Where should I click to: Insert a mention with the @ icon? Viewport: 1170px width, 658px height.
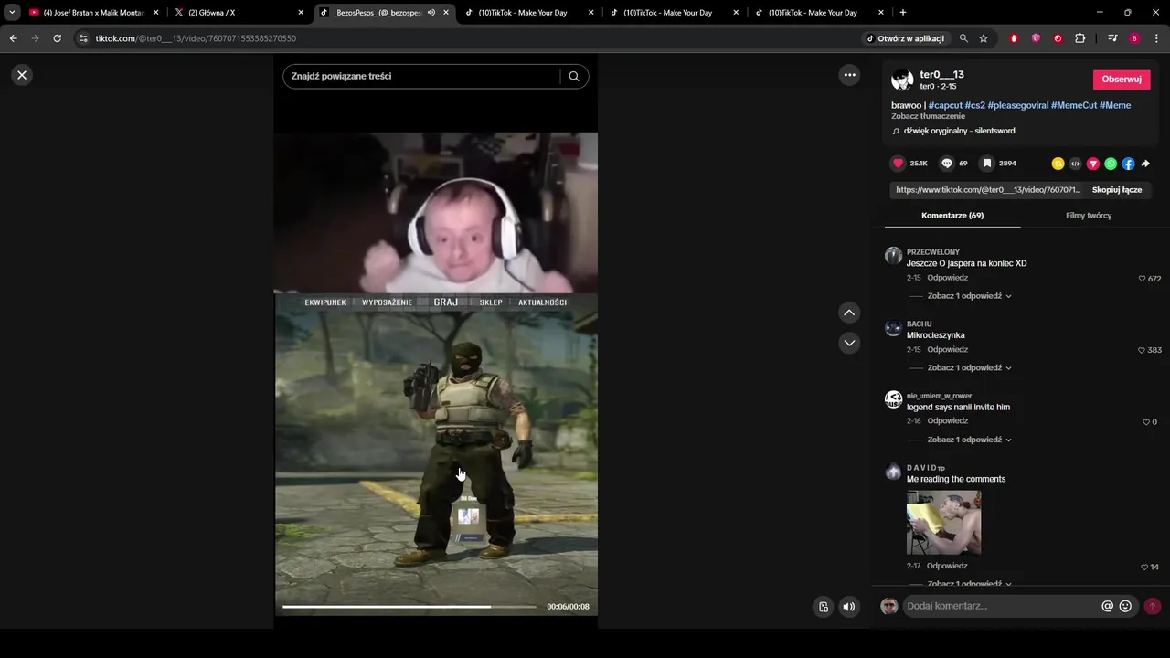[1108, 606]
